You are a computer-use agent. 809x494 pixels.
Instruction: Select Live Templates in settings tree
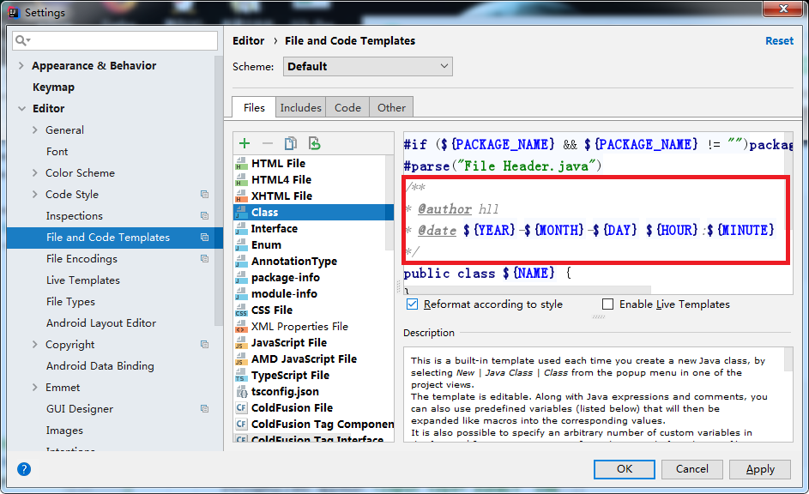pos(83,280)
